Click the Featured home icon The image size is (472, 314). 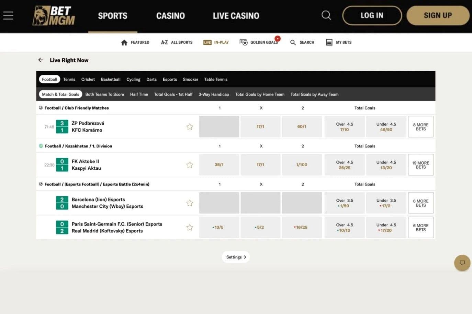124,43
